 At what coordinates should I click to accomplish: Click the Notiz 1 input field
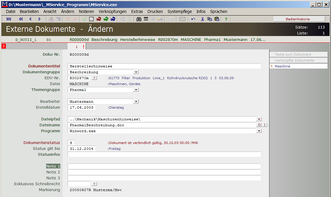(164, 166)
